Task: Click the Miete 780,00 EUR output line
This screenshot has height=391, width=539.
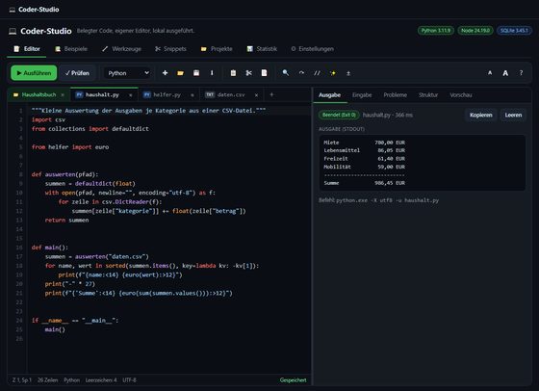Action: coord(365,143)
